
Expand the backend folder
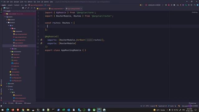7,20
